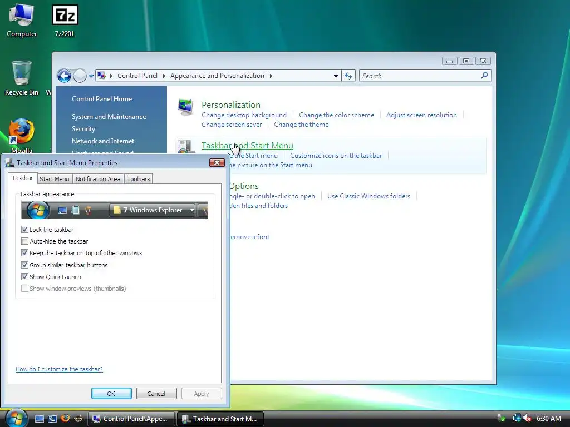Select the Taskbar tab
Image resolution: width=570 pixels, height=427 pixels.
point(22,178)
